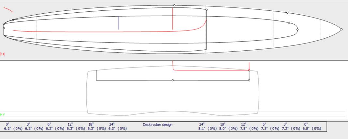
Task: Select the control point at the nose tip
Action: [x=341, y=29]
